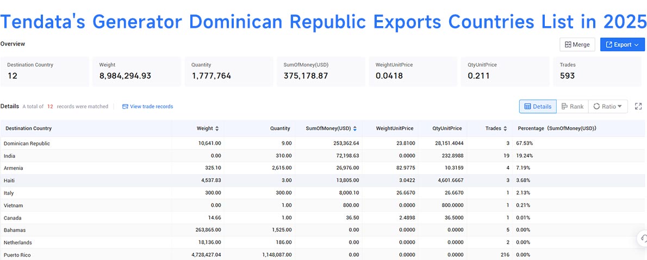This screenshot has height=260, width=647.
Task: Click the 26,976.00 Armenia money value
Action: tap(347, 169)
